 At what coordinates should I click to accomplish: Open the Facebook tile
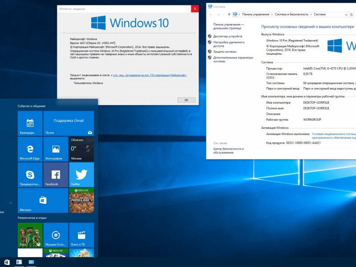click(56, 175)
